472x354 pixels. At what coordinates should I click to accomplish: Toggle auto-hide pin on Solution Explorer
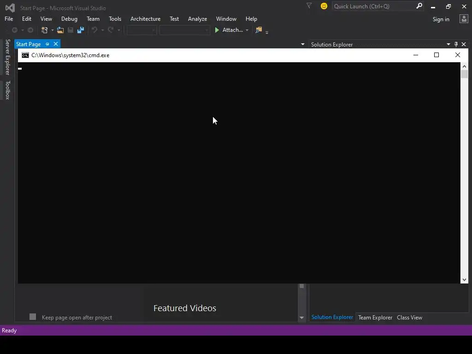(456, 44)
